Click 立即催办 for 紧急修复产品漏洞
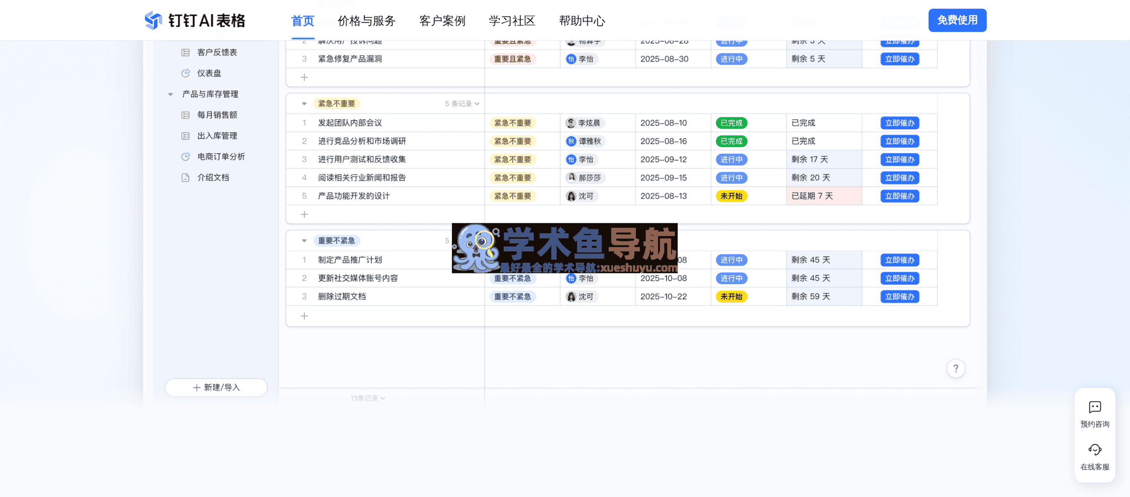Image resolution: width=1130 pixels, height=497 pixels. 899,59
